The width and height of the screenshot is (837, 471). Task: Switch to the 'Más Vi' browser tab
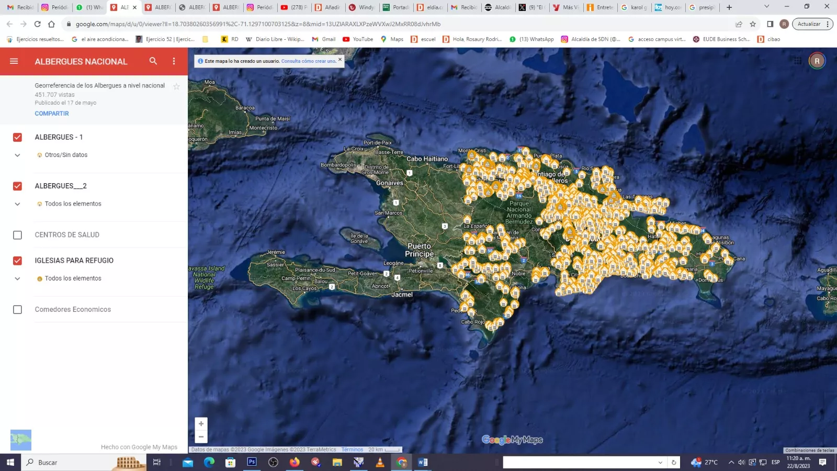[566, 7]
